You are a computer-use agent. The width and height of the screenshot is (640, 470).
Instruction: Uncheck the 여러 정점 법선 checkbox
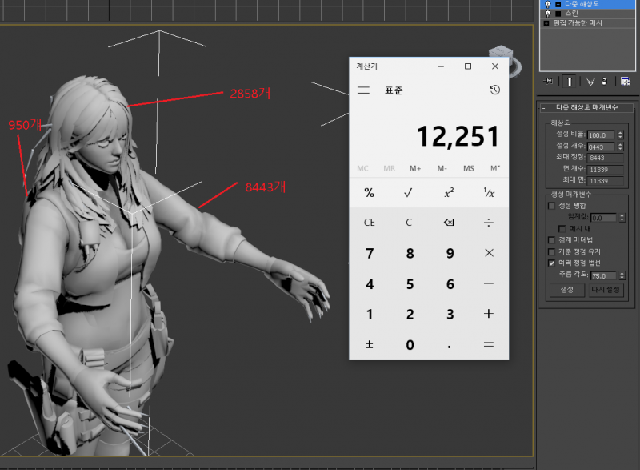tap(551, 263)
